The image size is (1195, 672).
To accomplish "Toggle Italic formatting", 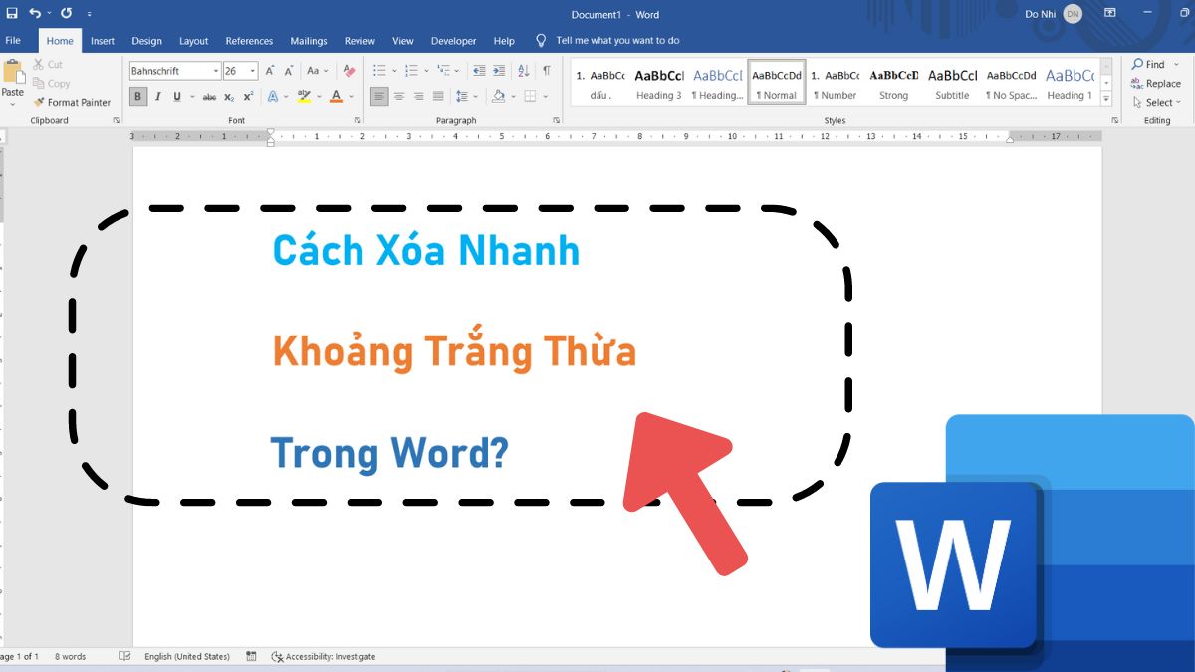I will pyautogui.click(x=157, y=97).
